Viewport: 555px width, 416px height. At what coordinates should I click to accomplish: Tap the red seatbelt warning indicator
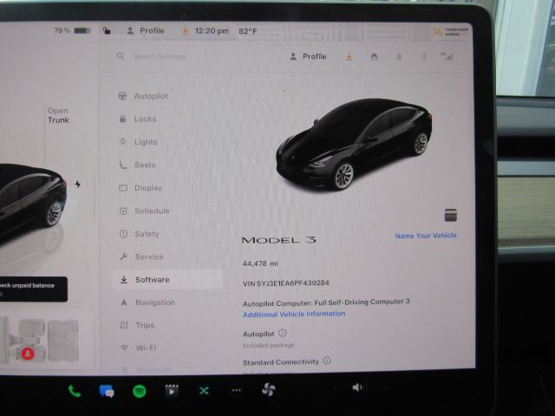(29, 354)
